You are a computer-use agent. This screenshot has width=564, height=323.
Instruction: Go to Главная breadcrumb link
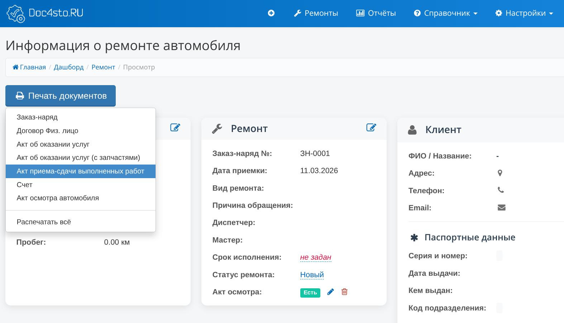click(29, 67)
